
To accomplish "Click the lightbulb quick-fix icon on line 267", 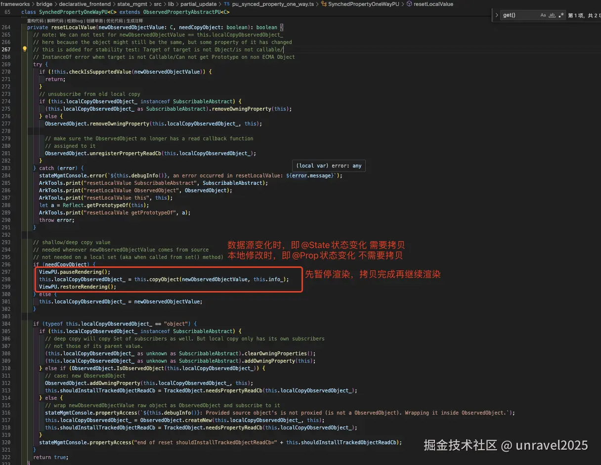I will [x=25, y=49].
